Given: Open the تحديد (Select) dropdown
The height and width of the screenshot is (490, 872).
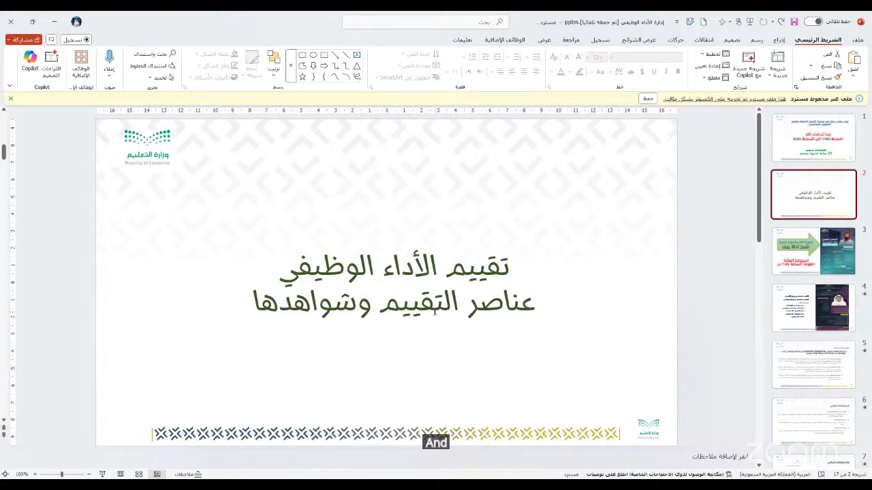Looking at the screenshot, I should point(161,78).
